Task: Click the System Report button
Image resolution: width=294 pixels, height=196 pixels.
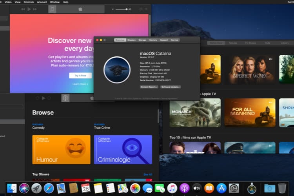Action: pos(149,87)
